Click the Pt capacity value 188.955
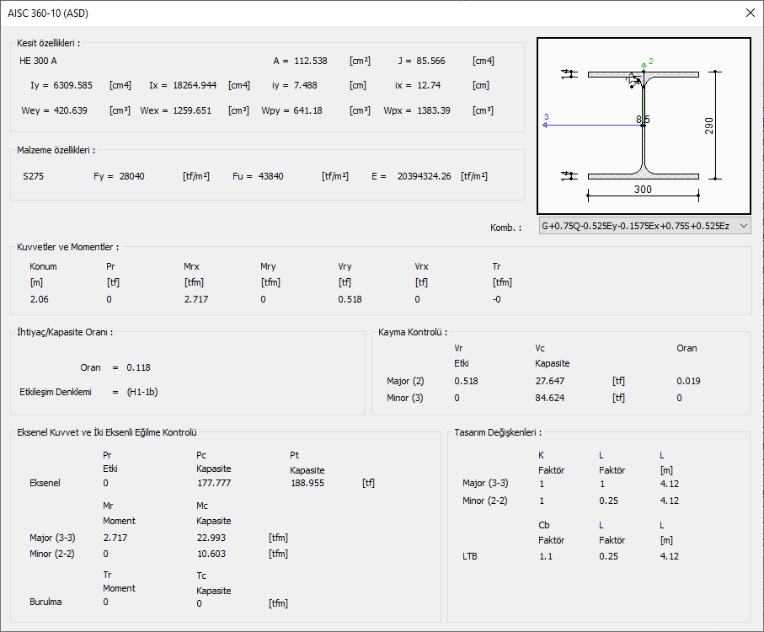This screenshot has height=632, width=764. tap(307, 483)
